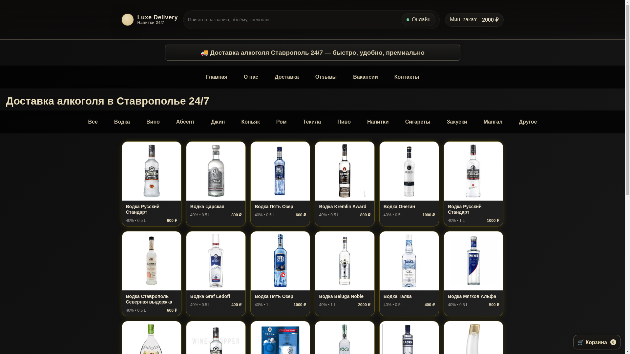Select the Джин category
The width and height of the screenshot is (630, 354).
[218, 122]
